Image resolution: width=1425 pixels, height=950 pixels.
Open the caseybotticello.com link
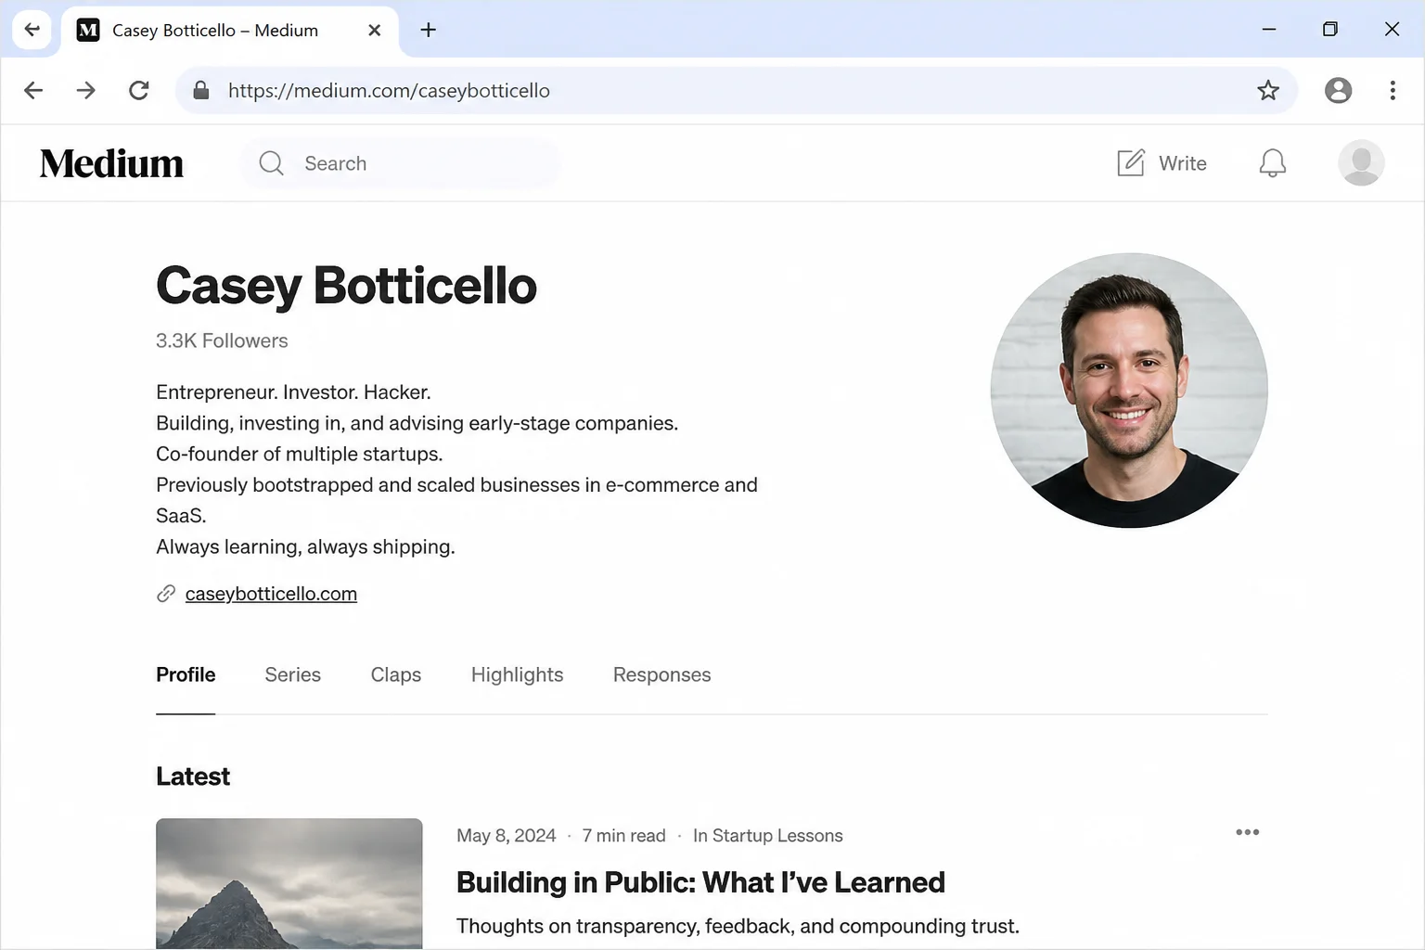pyautogui.click(x=271, y=594)
